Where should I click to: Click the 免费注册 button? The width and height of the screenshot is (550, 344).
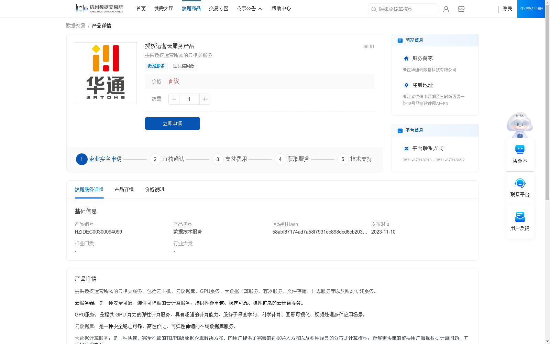[x=531, y=9]
